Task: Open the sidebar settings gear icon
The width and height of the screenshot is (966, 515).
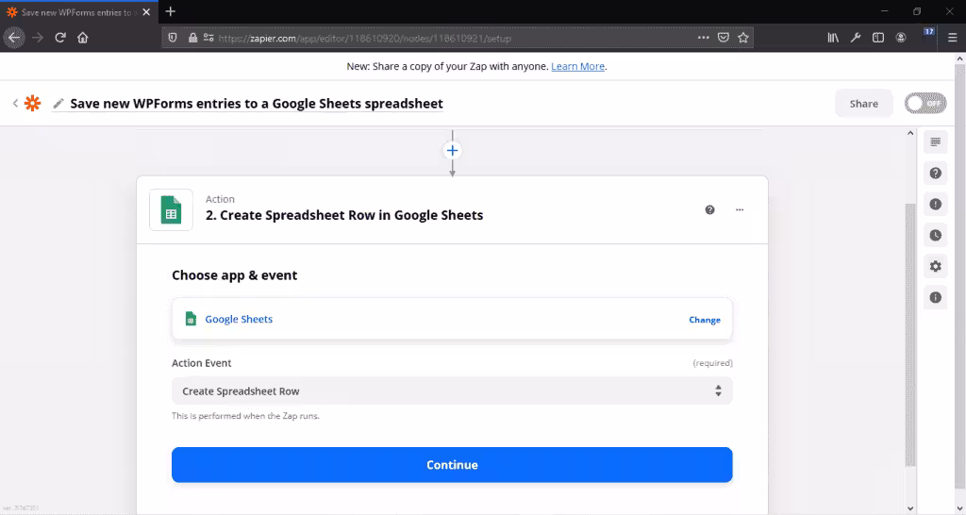Action: click(x=935, y=266)
